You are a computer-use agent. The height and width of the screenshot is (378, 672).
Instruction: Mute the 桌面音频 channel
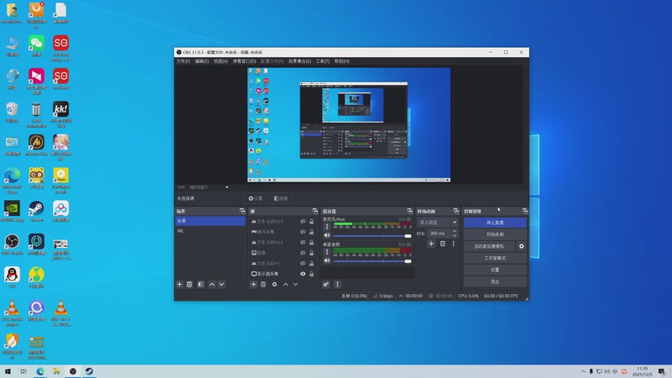[x=327, y=260]
